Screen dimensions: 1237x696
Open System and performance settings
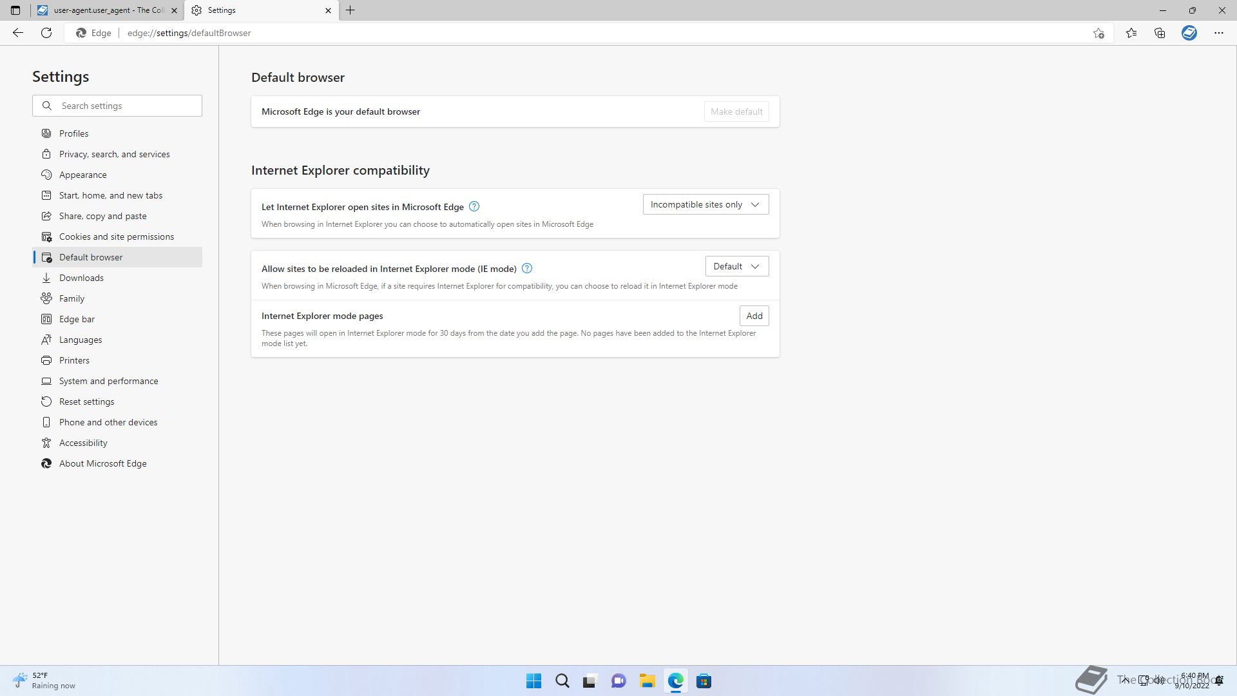pyautogui.click(x=117, y=381)
